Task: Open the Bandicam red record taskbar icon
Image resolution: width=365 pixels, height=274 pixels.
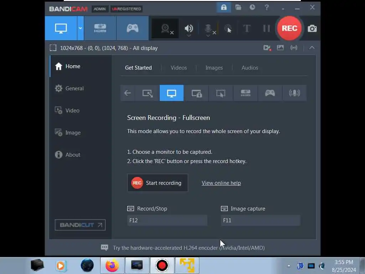Action: [162, 265]
